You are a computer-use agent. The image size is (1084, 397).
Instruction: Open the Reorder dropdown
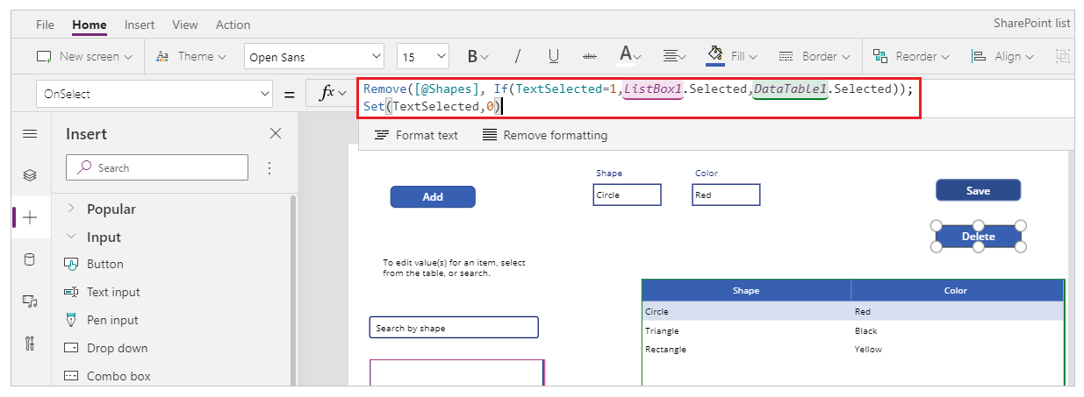point(911,56)
